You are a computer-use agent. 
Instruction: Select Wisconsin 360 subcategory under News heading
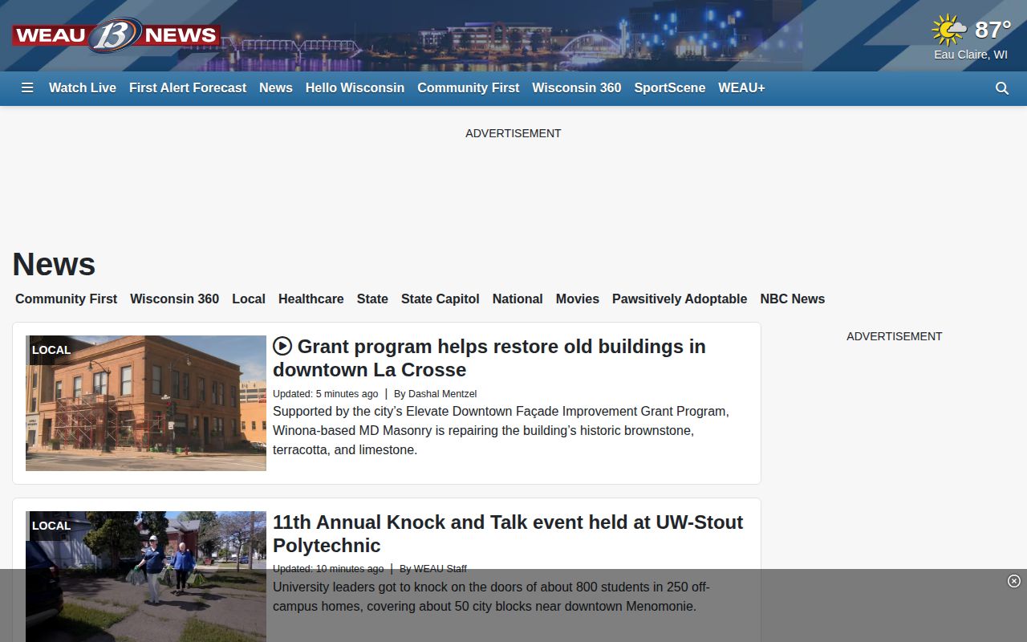[174, 299]
